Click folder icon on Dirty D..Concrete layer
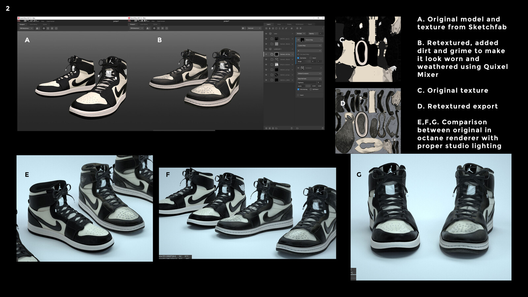 coord(272,65)
